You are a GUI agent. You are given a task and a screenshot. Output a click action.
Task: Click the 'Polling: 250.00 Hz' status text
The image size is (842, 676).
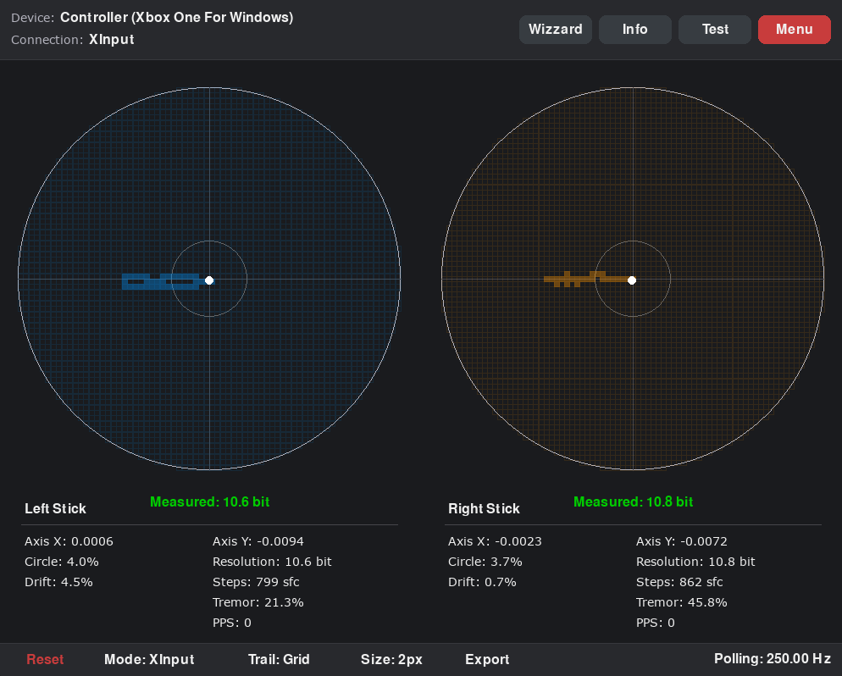pos(773,659)
